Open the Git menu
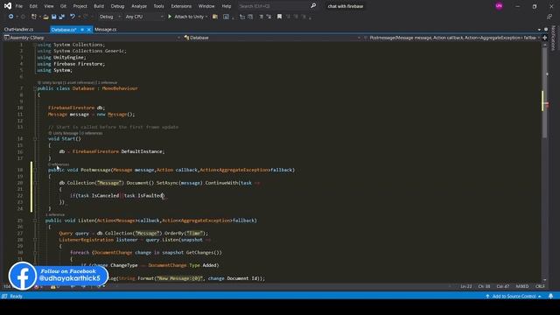 coord(63,6)
